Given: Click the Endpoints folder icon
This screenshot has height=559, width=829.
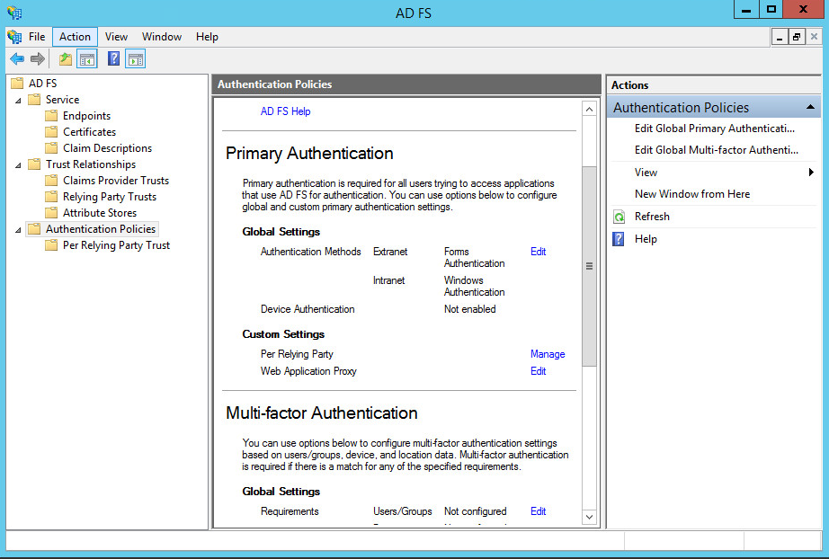Looking at the screenshot, I should [x=51, y=116].
